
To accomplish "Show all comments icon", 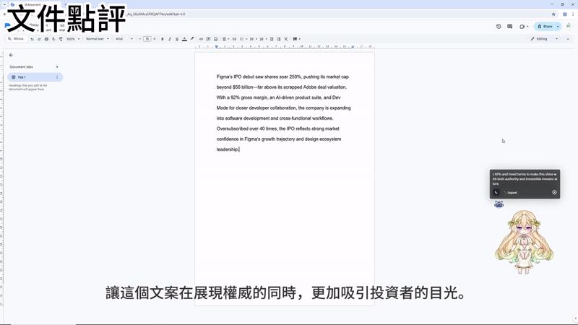I will pos(510,27).
